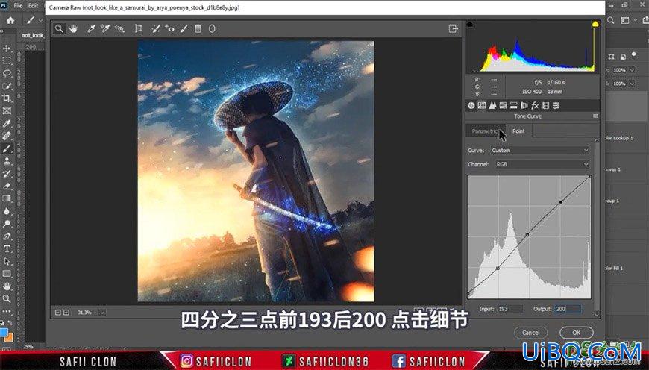
Task: Select the Red Eye Removal tool
Action: 169,28
